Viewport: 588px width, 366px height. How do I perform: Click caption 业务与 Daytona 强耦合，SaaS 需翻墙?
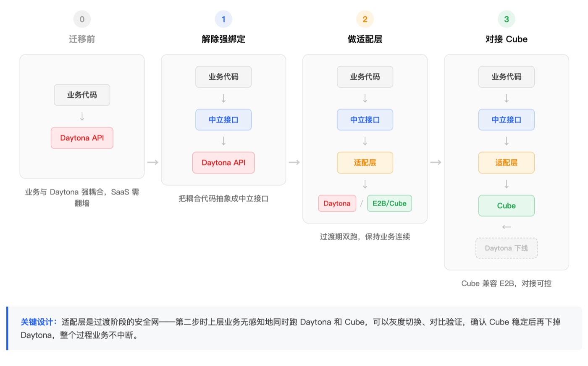[82, 197]
